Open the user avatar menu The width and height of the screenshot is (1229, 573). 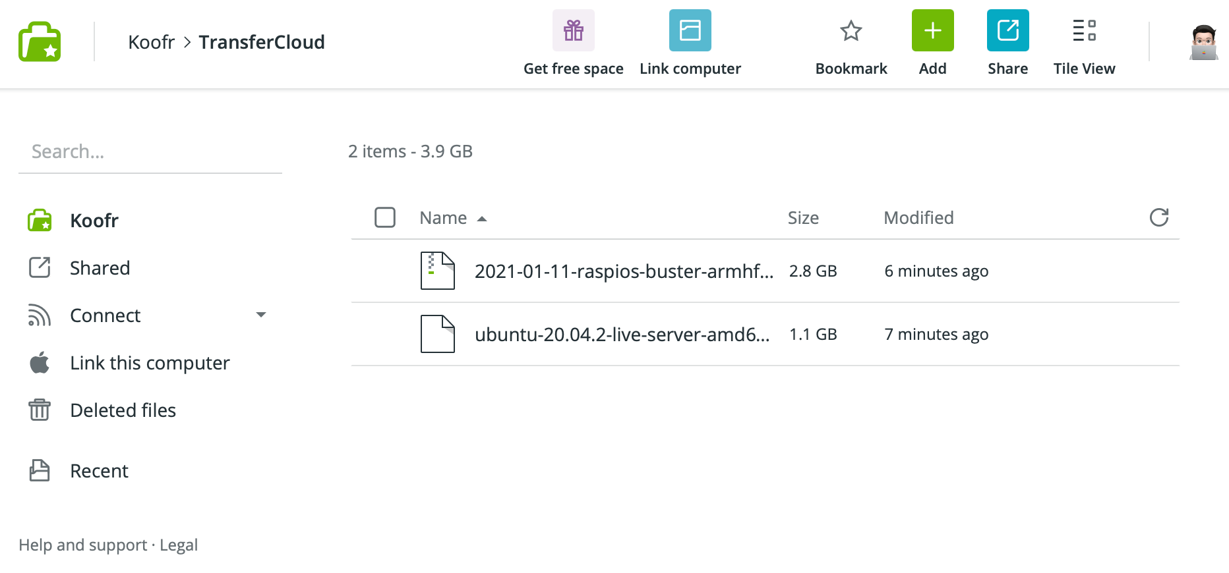1204,42
